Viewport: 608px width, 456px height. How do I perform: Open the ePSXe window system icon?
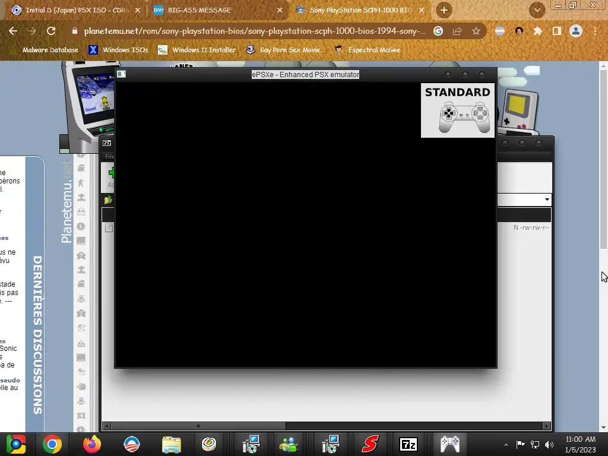click(x=121, y=74)
